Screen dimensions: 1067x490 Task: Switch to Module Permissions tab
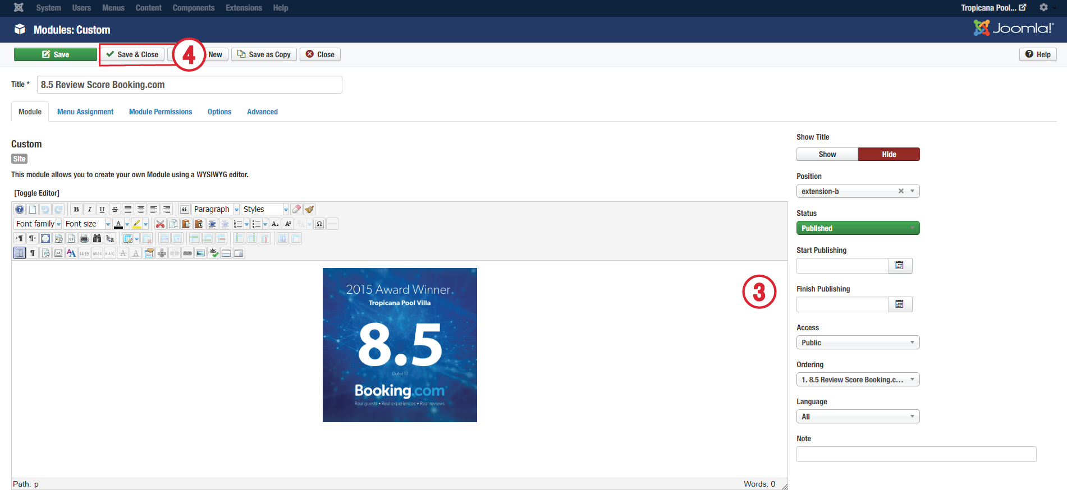(x=161, y=112)
